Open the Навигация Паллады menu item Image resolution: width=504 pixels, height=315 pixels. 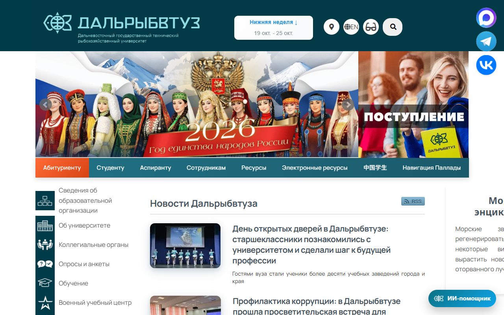(x=432, y=168)
